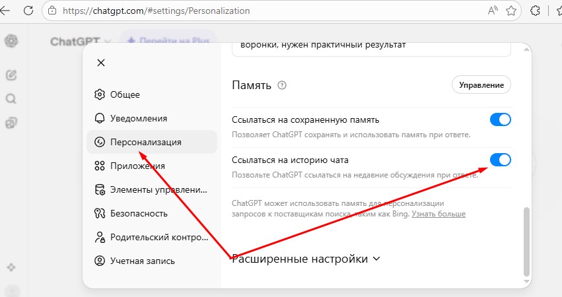Click the read aloud icon in address bar
This screenshot has width=562, height=297.
[x=493, y=11]
